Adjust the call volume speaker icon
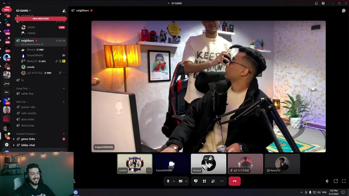This screenshot has width=349, height=196. coord(327,181)
